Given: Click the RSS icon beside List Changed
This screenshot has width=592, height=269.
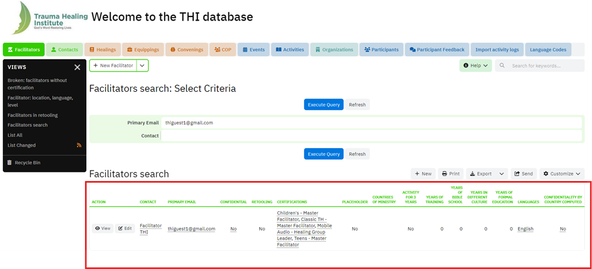Looking at the screenshot, I should tap(79, 145).
